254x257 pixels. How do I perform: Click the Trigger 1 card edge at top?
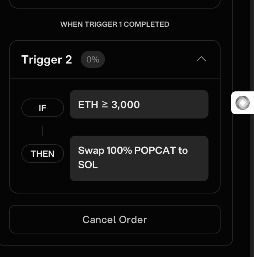click(115, 7)
